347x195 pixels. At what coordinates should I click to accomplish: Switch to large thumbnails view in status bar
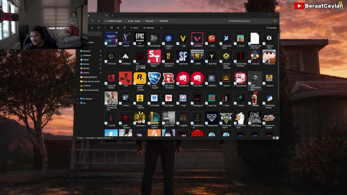tap(277, 138)
